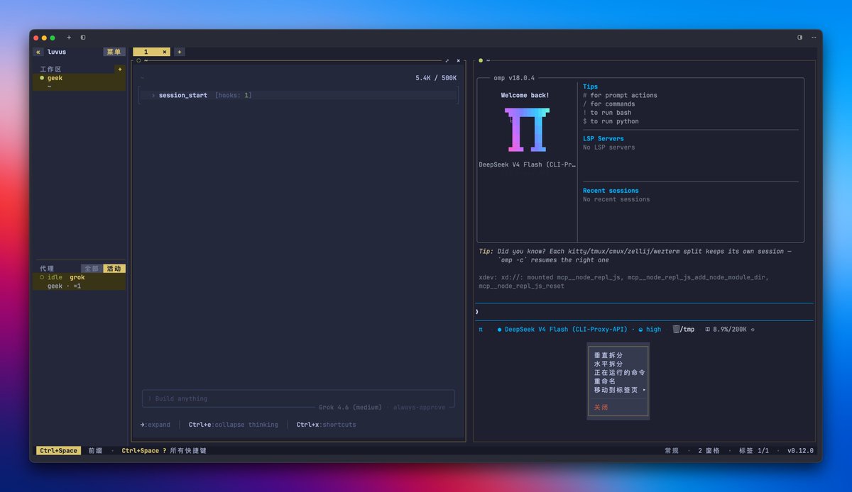Close the left pane with x
This screenshot has height=492, width=852.
(459, 61)
